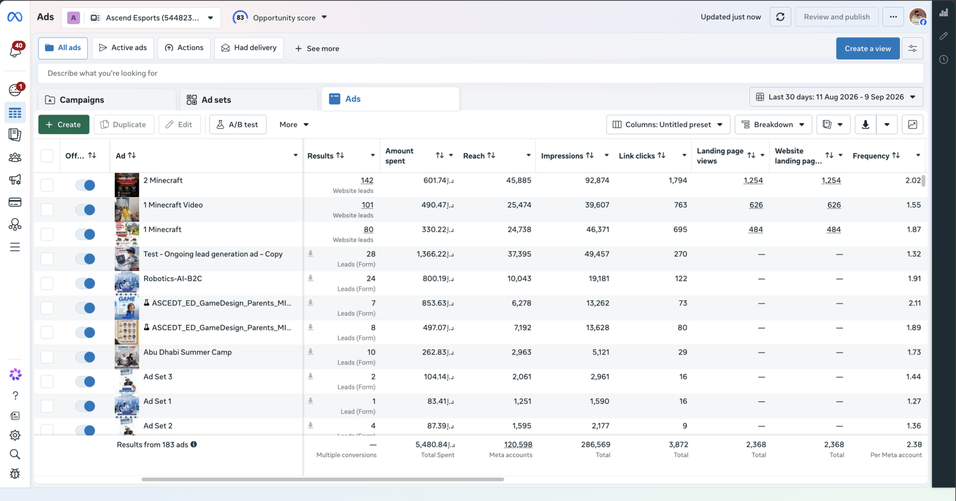Viewport: 956px width, 501px height.
Task: Open Ad column header dropdown arrow
Action: click(x=295, y=155)
